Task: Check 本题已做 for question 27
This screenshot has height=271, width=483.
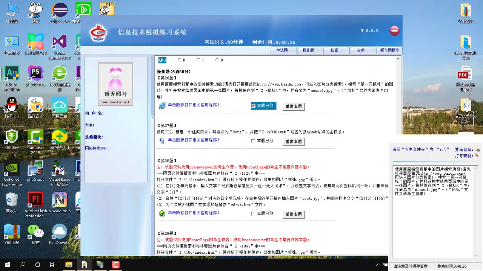Action: [x=253, y=141]
